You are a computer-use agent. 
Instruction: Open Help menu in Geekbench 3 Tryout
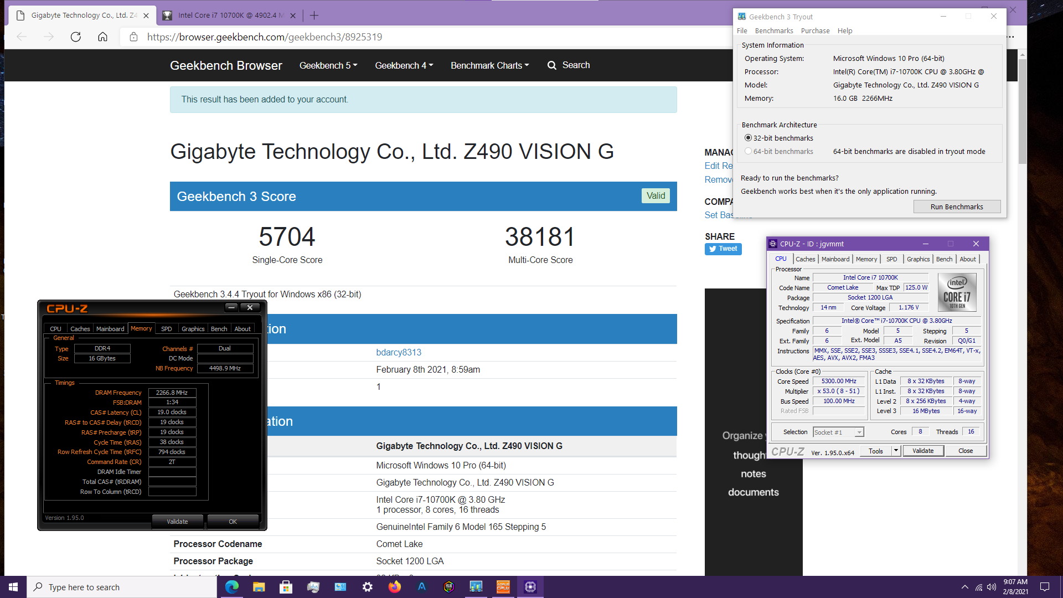click(x=845, y=31)
